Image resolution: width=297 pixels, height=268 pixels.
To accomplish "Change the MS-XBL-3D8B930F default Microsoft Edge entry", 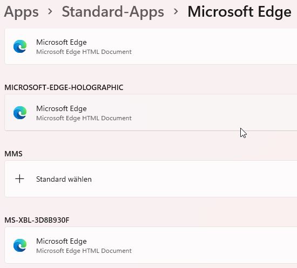I will click(151, 245).
